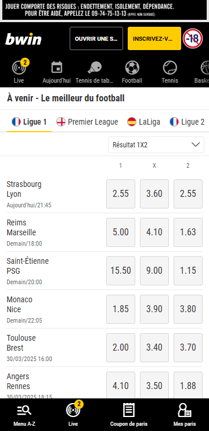209x431 pixels.
Task: Open Tennis de table sport icon
Action: click(95, 68)
